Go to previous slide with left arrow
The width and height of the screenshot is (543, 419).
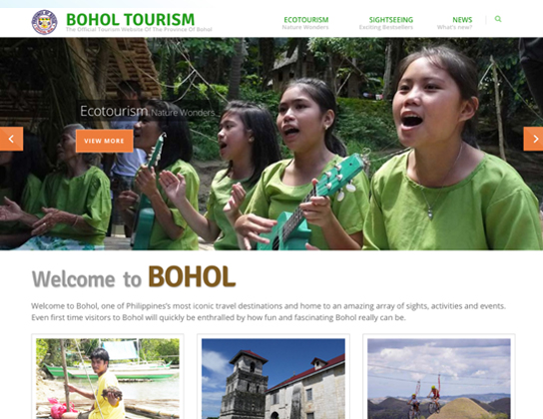click(11, 139)
